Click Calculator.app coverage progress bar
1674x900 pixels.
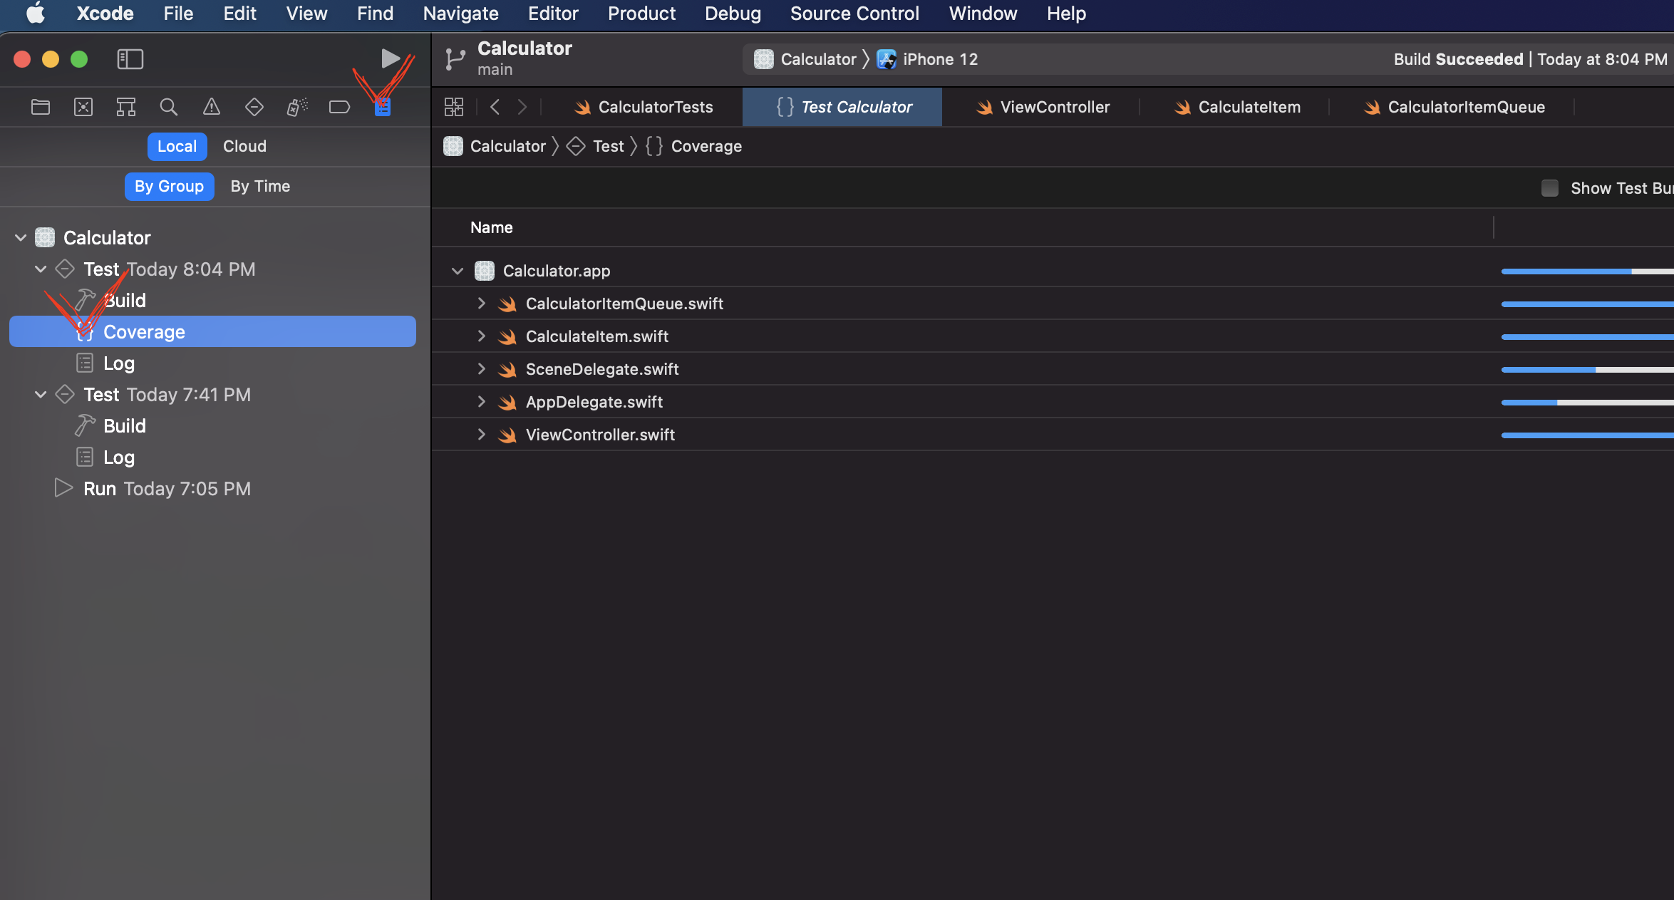pos(1587,271)
